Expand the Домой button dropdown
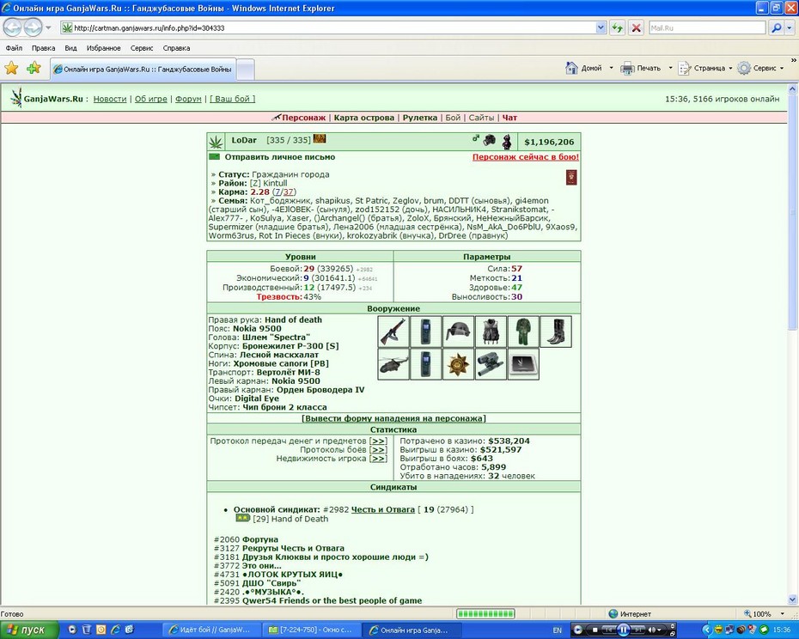Image resolution: width=799 pixels, height=639 pixels. coord(611,68)
